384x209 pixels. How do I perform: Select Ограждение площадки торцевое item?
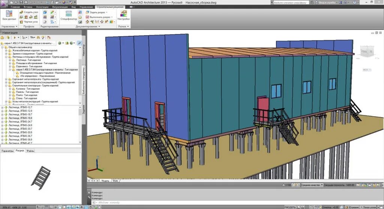click(45, 73)
